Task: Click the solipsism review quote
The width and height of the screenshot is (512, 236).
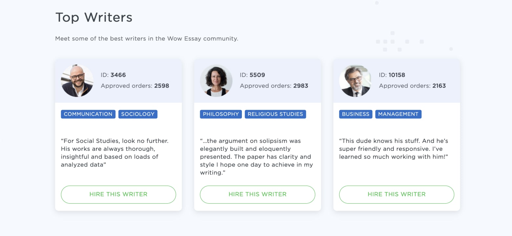Action: [x=257, y=157]
